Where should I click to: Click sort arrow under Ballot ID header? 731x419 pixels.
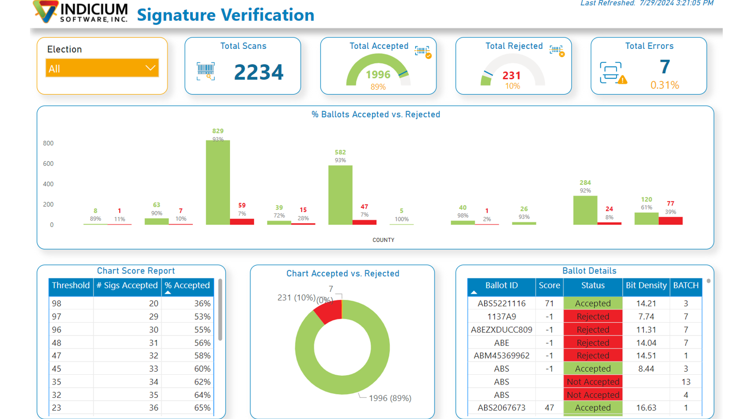pyautogui.click(x=474, y=292)
